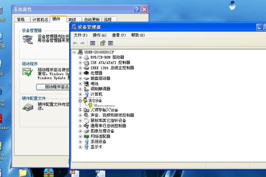Open the 帮助(H) menu
This screenshot has width=266, height=177.
pos(138,35)
